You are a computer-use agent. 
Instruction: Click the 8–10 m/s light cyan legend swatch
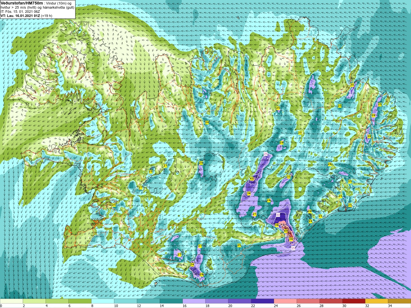103,301
